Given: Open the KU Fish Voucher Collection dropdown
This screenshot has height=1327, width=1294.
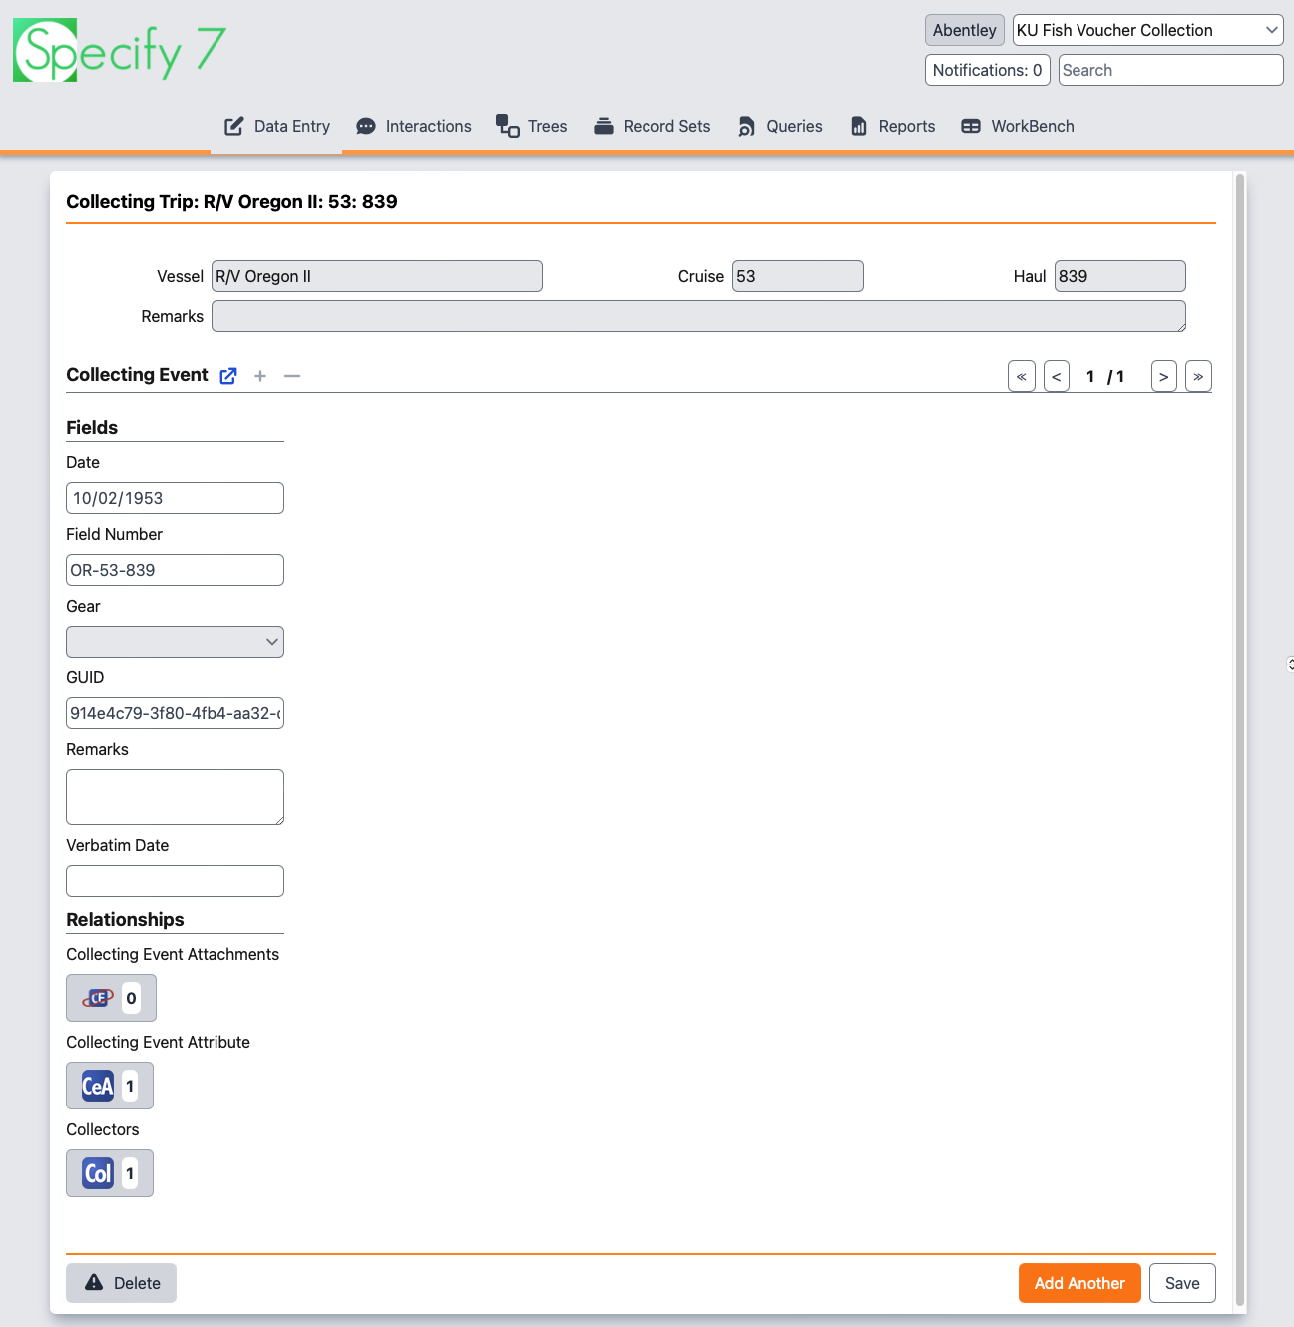Looking at the screenshot, I should coord(1146,30).
